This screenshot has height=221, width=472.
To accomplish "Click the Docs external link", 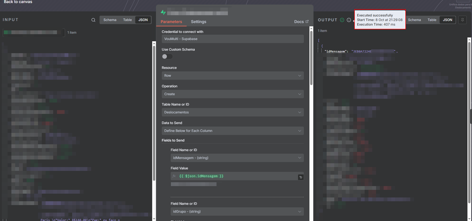I will [x=301, y=22].
